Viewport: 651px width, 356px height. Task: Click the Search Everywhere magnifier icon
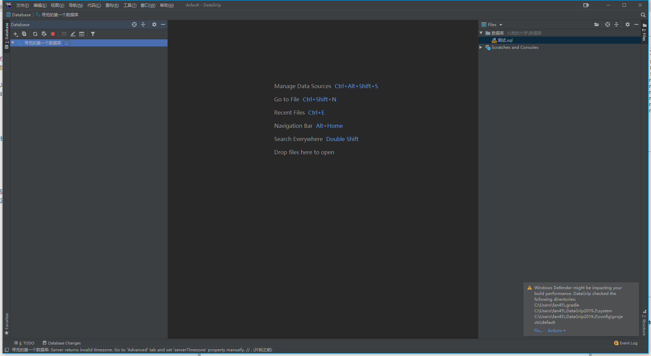tap(643, 15)
